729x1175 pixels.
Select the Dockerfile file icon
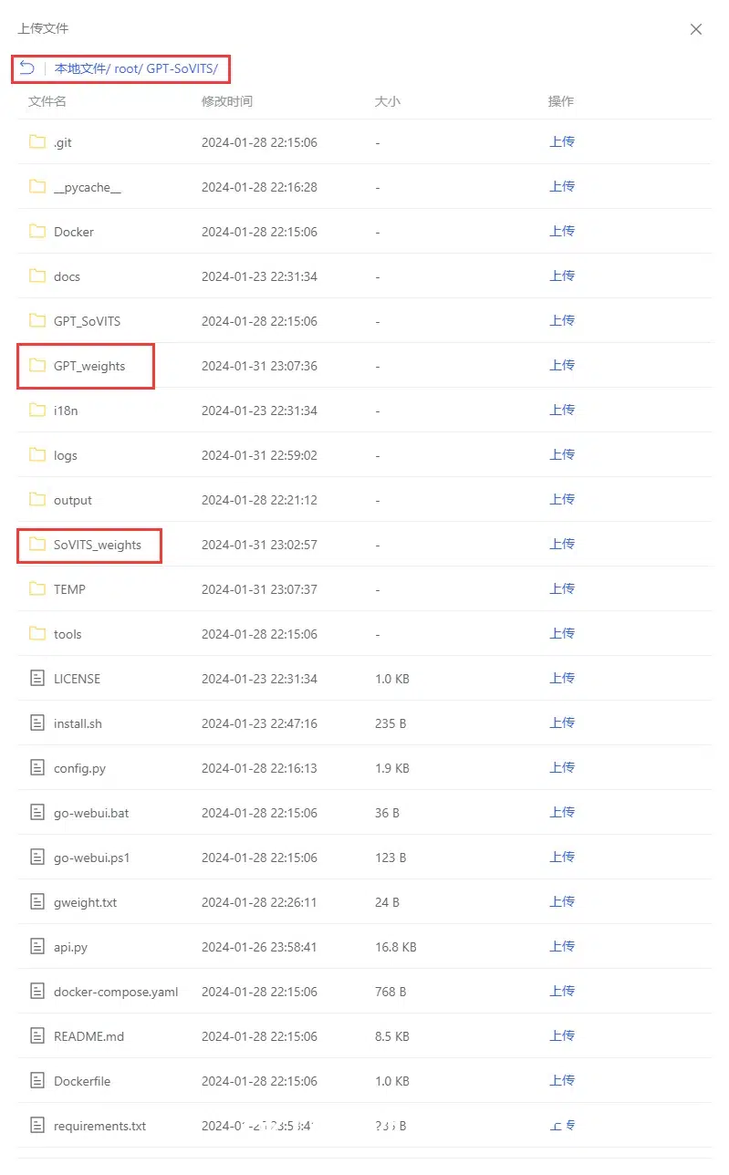click(37, 1080)
